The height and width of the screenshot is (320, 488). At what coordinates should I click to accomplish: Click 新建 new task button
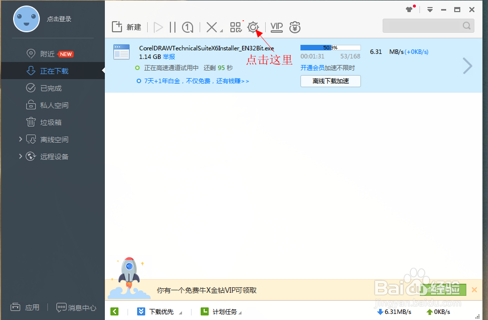[x=127, y=27]
